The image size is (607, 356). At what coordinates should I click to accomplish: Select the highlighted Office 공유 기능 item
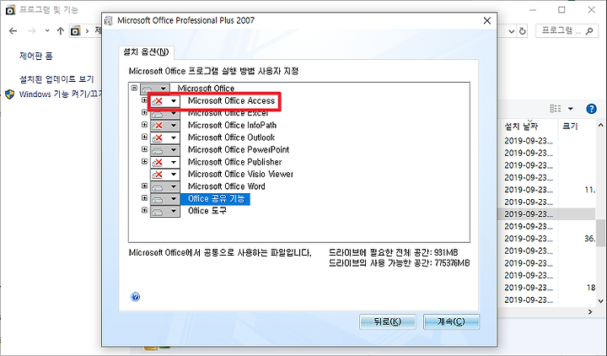[215, 199]
